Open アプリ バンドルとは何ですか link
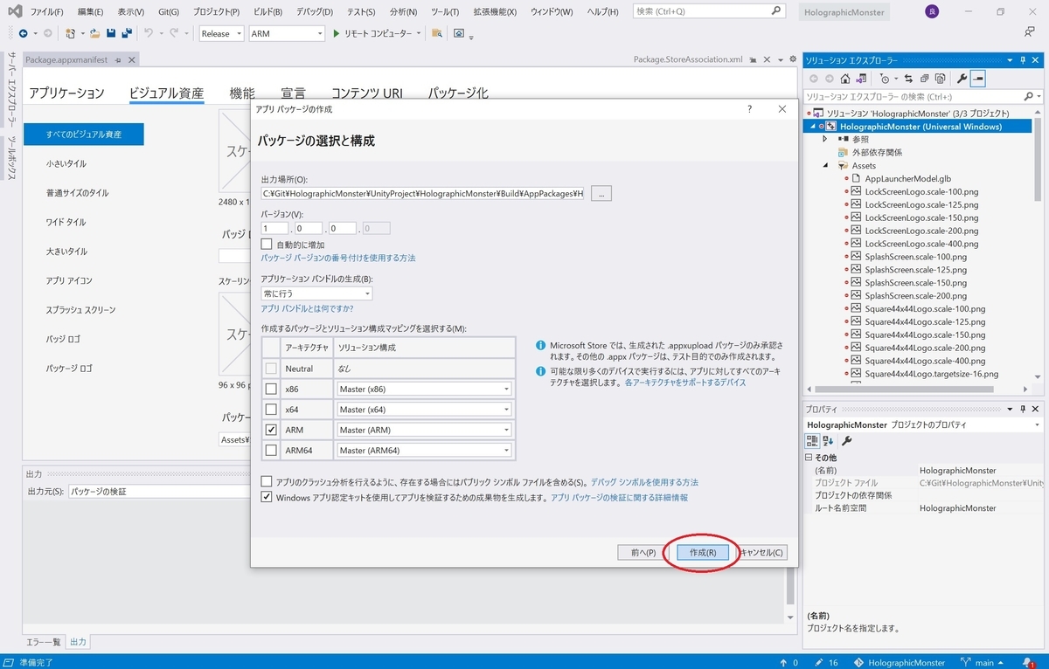The width and height of the screenshot is (1049, 669). pyautogui.click(x=307, y=308)
